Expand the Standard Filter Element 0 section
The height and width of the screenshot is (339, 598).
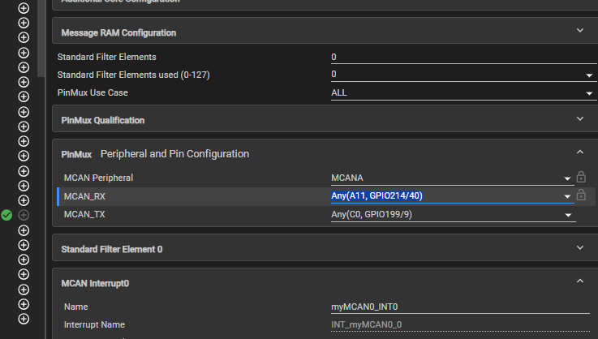point(579,247)
